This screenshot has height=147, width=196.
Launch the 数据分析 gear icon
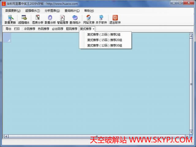[x=50, y=18]
